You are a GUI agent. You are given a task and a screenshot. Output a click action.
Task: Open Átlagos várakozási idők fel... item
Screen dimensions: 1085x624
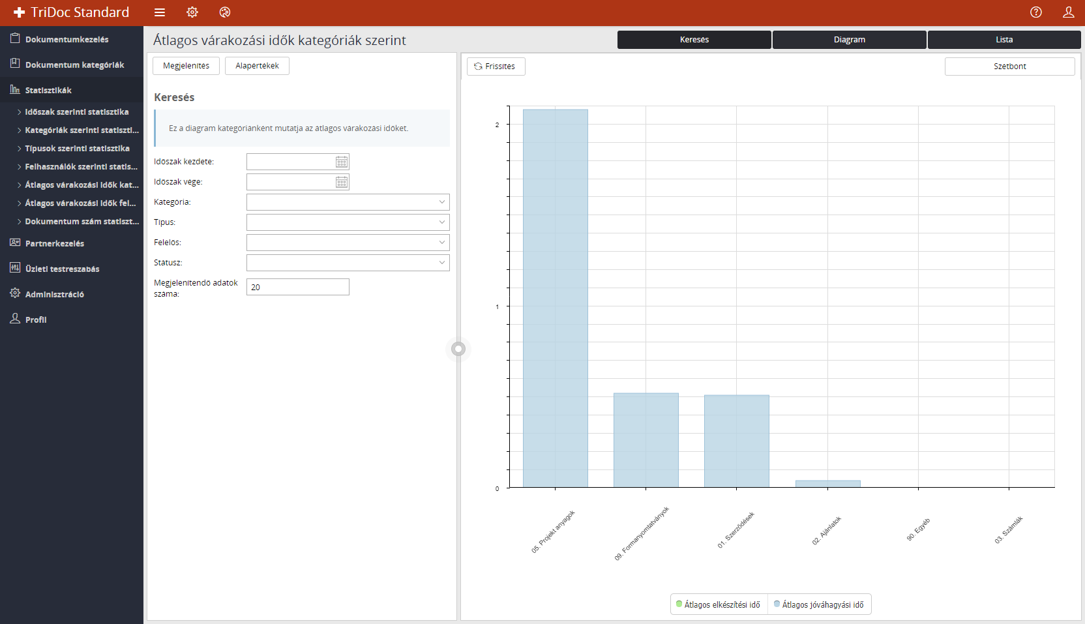76,203
